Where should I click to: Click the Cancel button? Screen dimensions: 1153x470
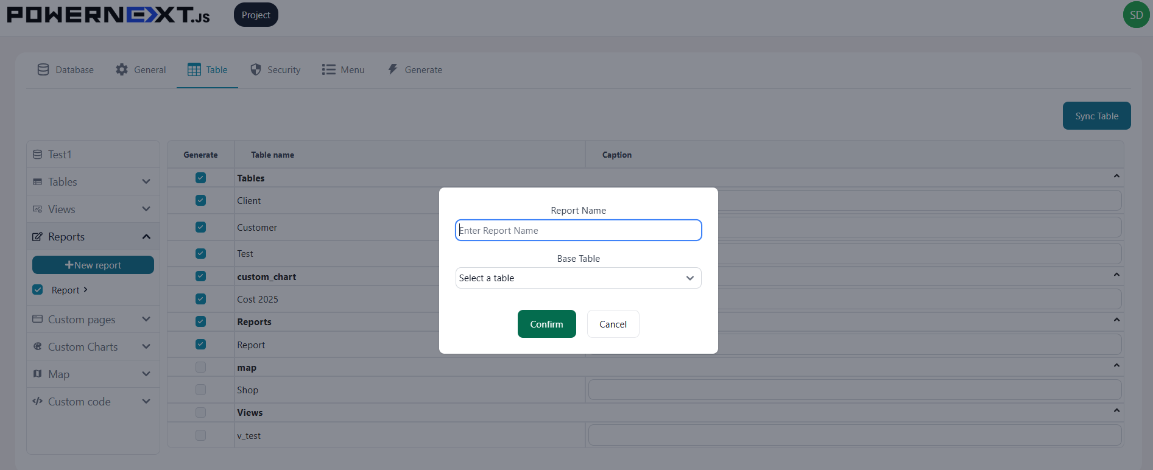coord(613,324)
